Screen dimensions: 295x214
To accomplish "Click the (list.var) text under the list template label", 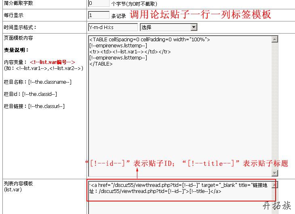I will click(x=13, y=189).
